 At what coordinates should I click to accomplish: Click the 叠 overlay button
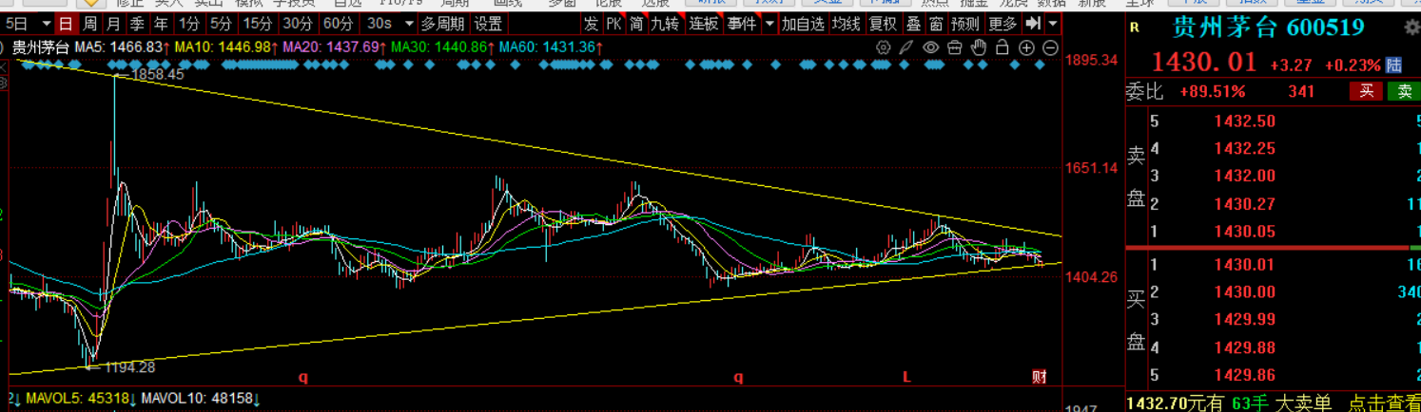point(913,24)
